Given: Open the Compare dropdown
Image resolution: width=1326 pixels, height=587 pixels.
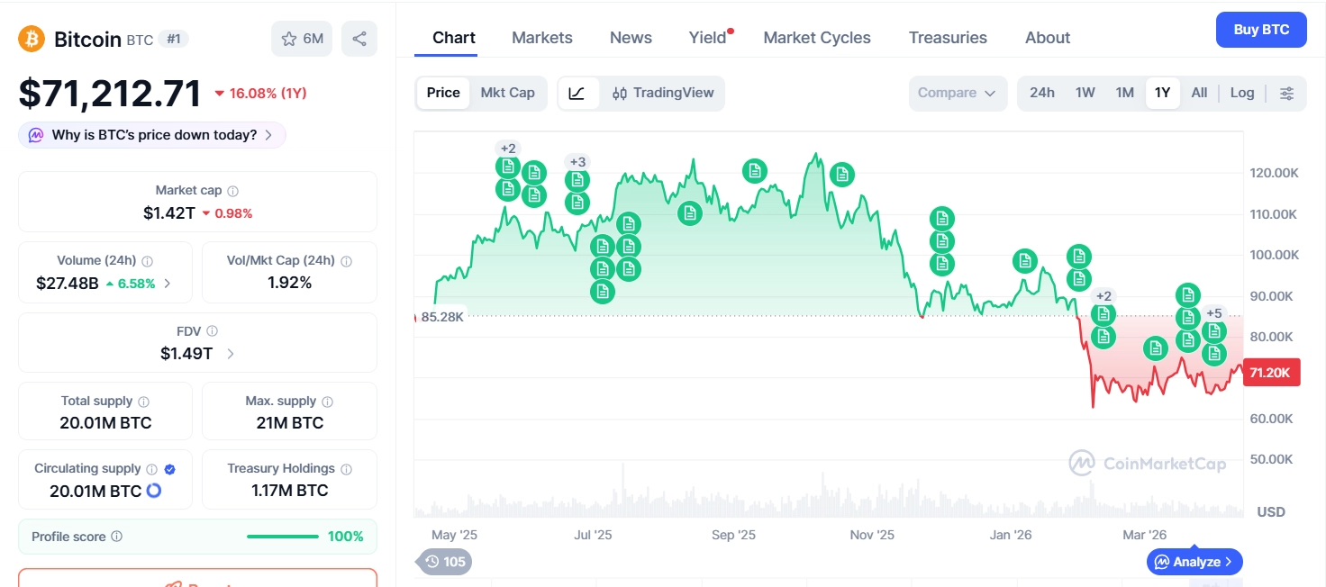Looking at the screenshot, I should click(x=957, y=93).
